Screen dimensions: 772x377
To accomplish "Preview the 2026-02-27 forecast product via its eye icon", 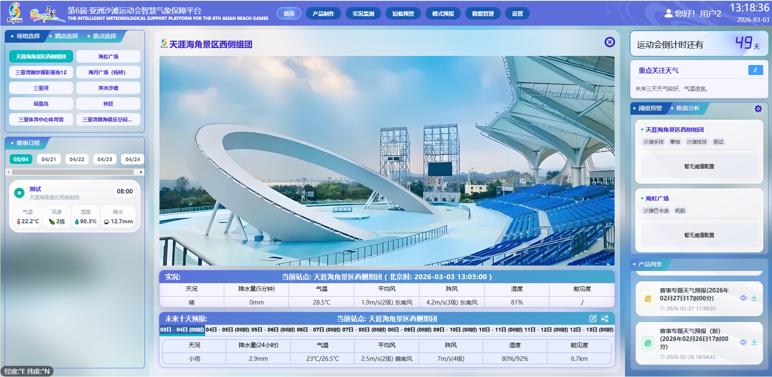I will tap(743, 298).
